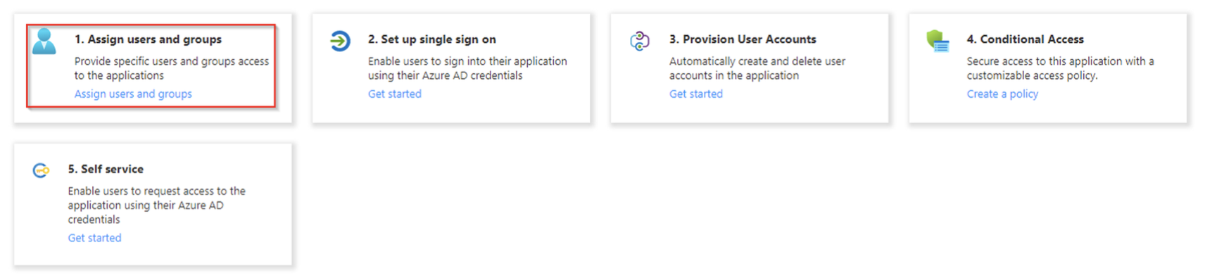The width and height of the screenshot is (1224, 278).
Task: Click the Assign users and groups person icon
Action: click(44, 42)
